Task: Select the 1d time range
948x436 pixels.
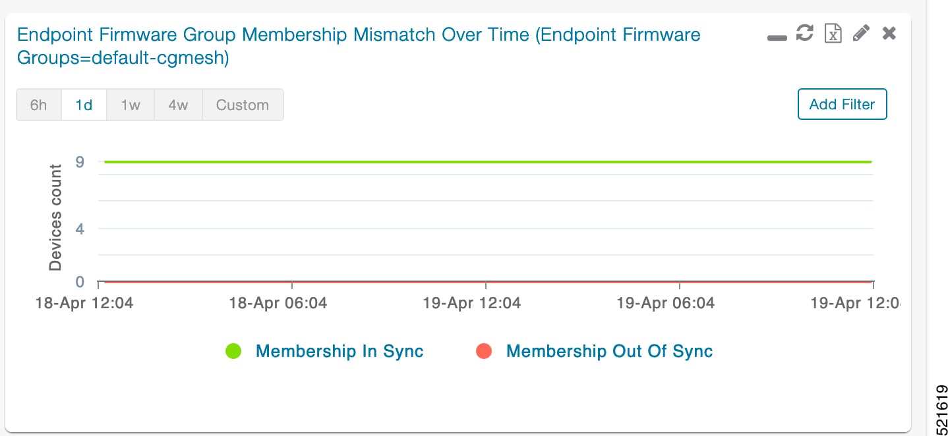Action: [x=84, y=105]
